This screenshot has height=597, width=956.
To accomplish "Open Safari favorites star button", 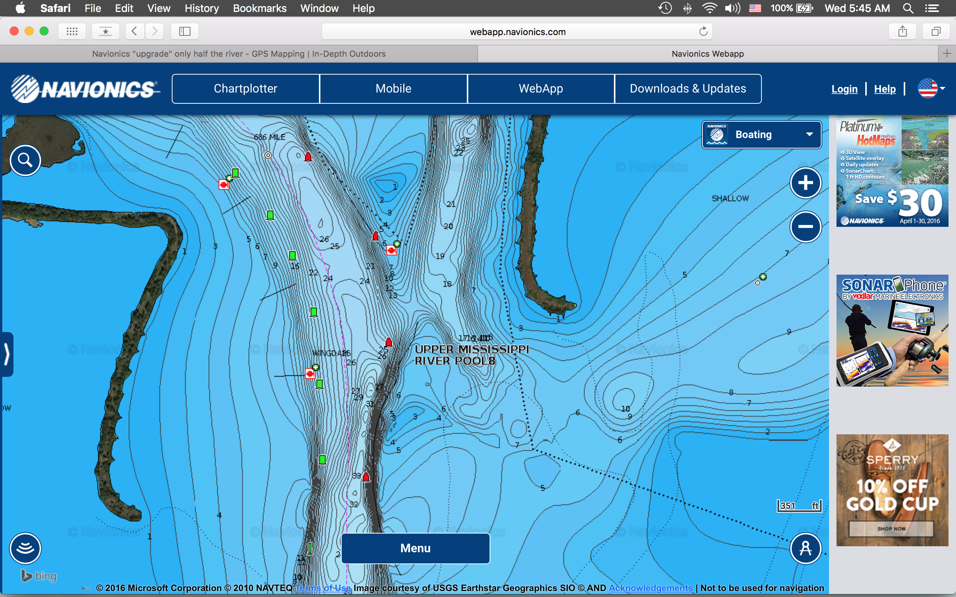I will 105,31.
